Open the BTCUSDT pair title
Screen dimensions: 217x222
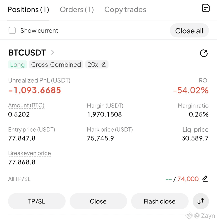[27, 53]
